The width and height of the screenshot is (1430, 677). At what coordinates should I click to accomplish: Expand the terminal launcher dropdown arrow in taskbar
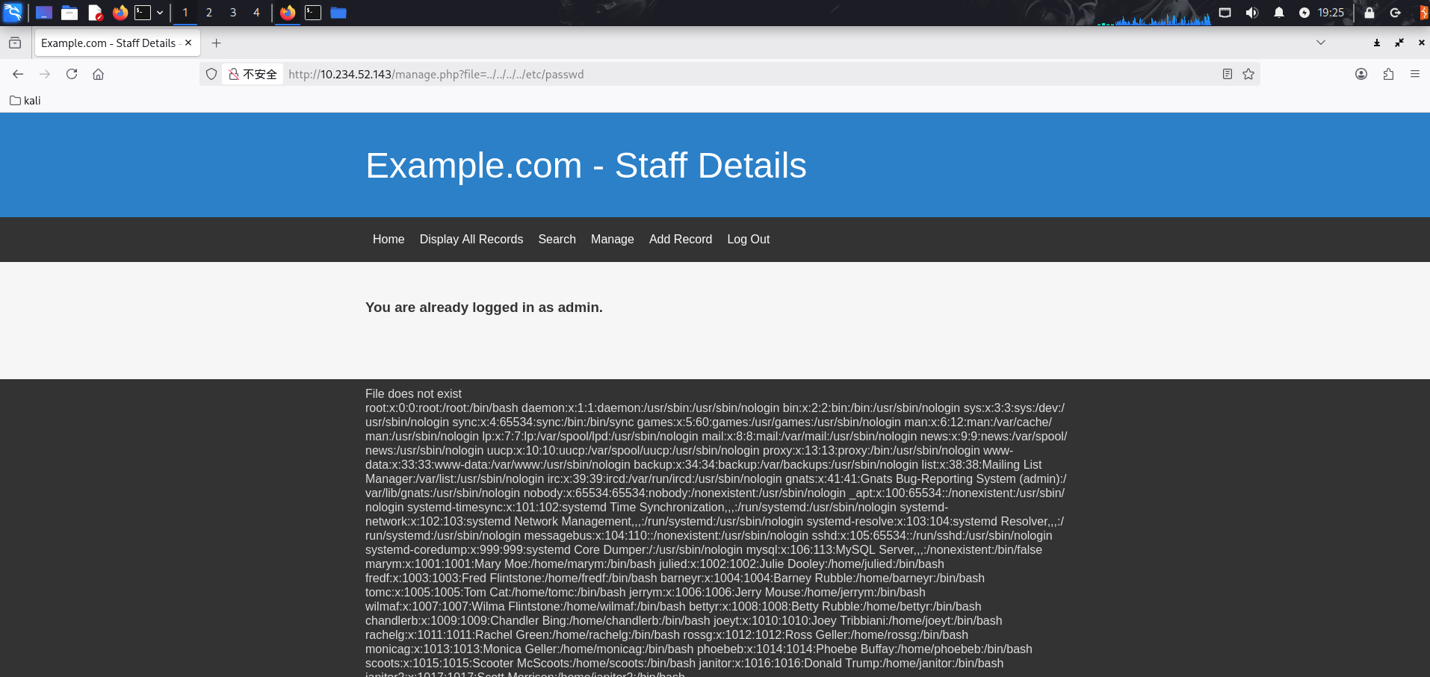point(160,13)
